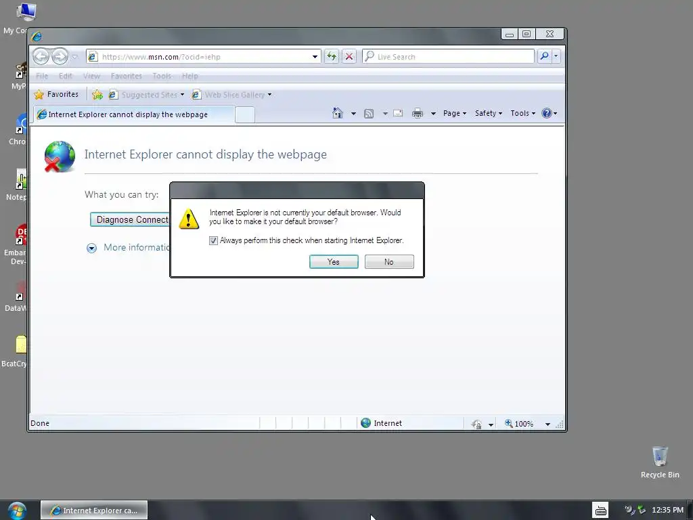The height and width of the screenshot is (520, 693).
Task: Open Suggested Sites dropdown
Action: coord(147,95)
